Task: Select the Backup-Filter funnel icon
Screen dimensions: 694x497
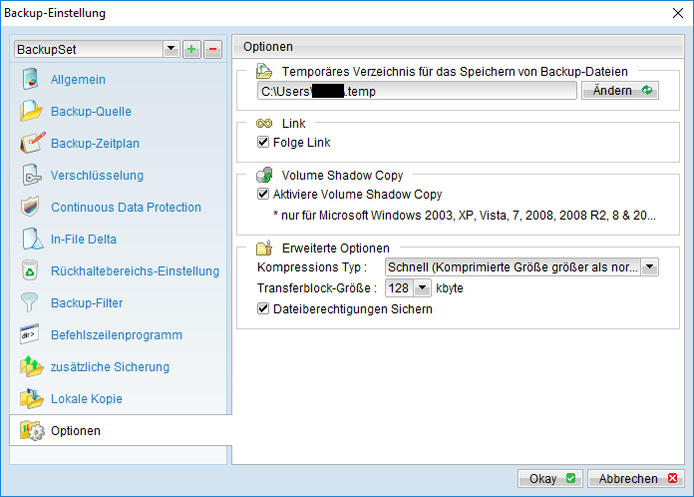Action: coord(29,302)
